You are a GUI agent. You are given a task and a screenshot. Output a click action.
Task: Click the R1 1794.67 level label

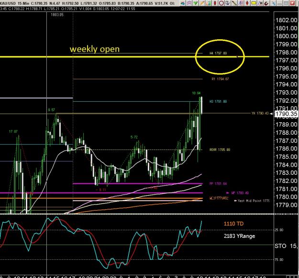[x=220, y=79]
